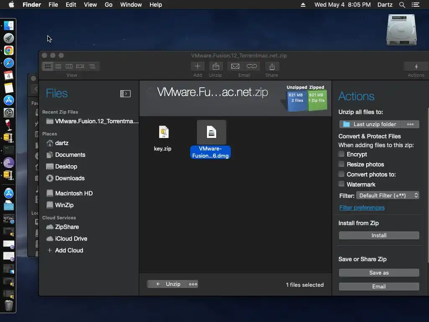
Task: Open the desktop hard drive icon
Action: (401, 30)
